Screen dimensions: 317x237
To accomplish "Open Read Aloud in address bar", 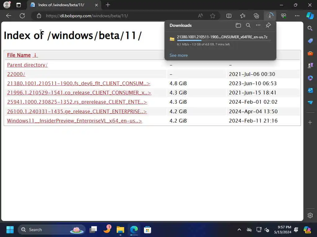I will pyautogui.click(x=200, y=16).
